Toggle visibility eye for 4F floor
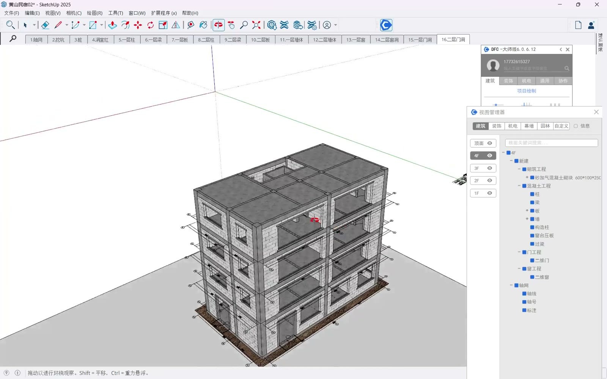The width and height of the screenshot is (607, 379). point(490,156)
